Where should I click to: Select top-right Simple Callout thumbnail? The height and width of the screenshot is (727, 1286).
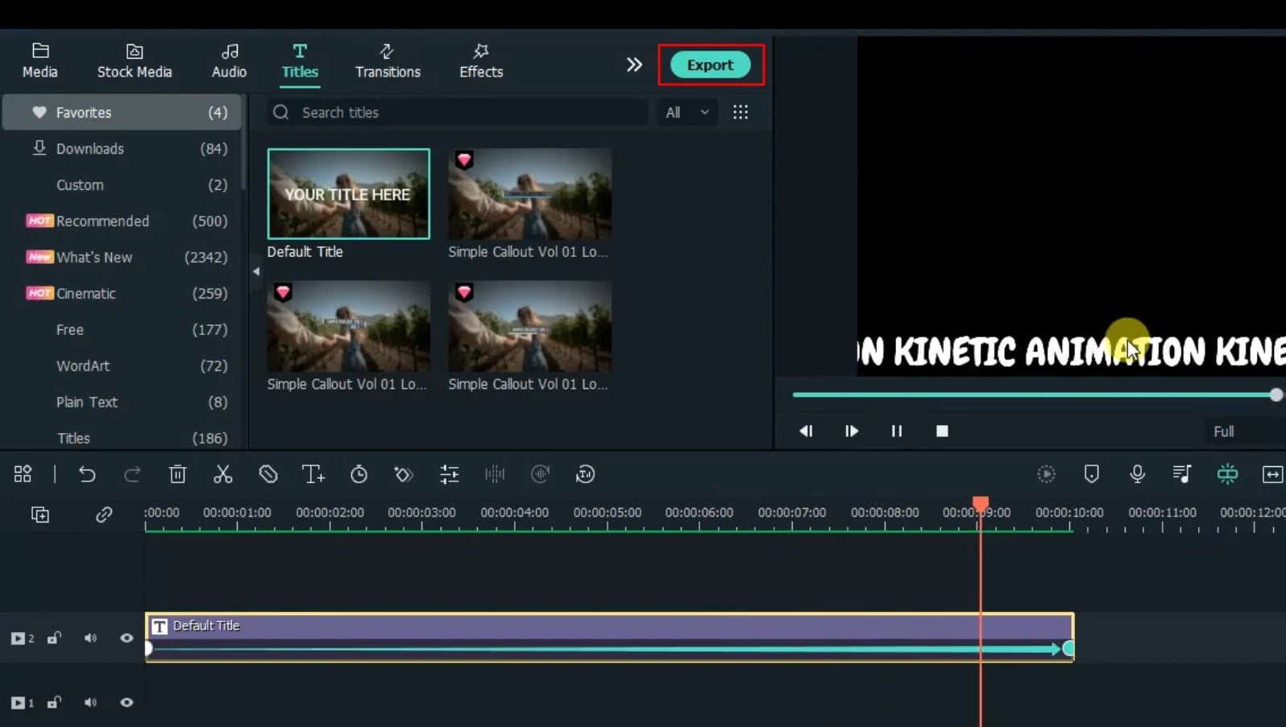click(x=529, y=193)
